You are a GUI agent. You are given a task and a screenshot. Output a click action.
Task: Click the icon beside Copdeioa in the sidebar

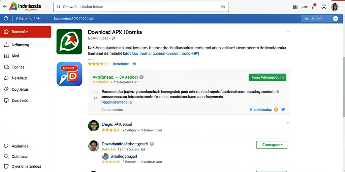(6, 89)
